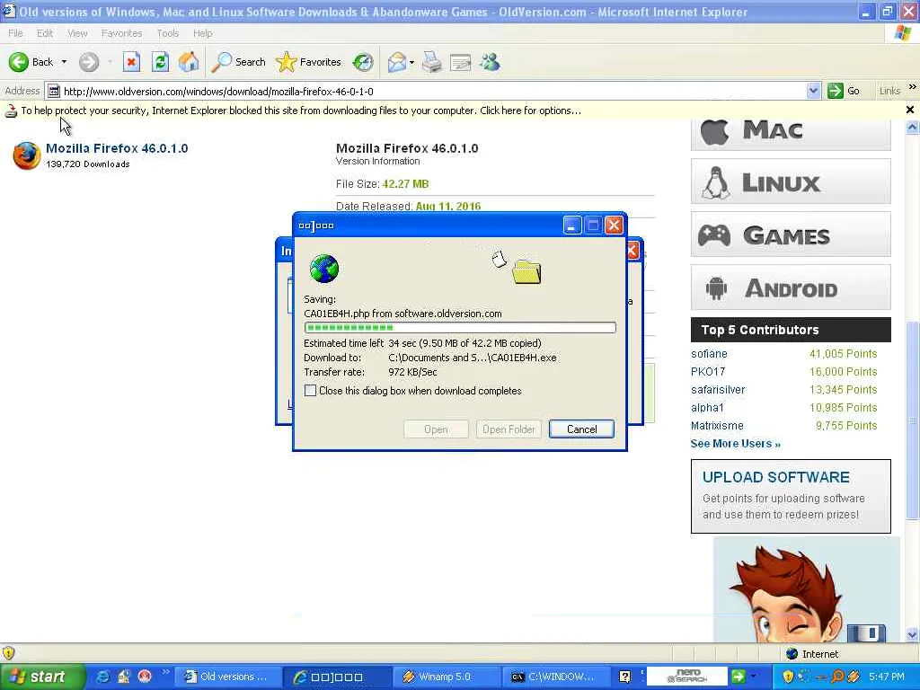The height and width of the screenshot is (690, 920).
Task: Click the green arrow next to Nero Search
Action: 738,677
